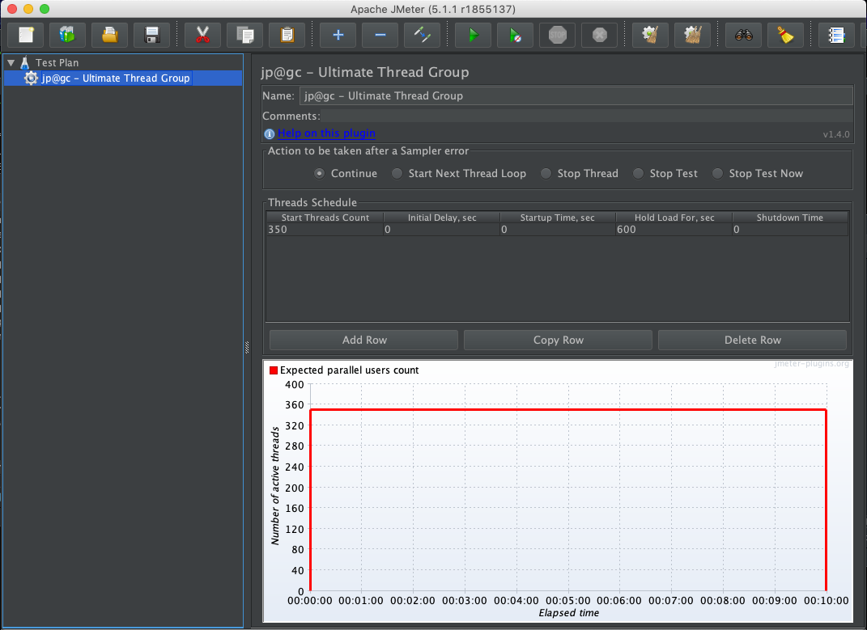
Task: Select jp@gc - Ultimate Thread Group node
Action: click(116, 78)
